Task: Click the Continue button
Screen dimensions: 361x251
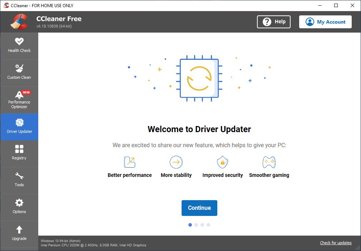Action: [199, 208]
